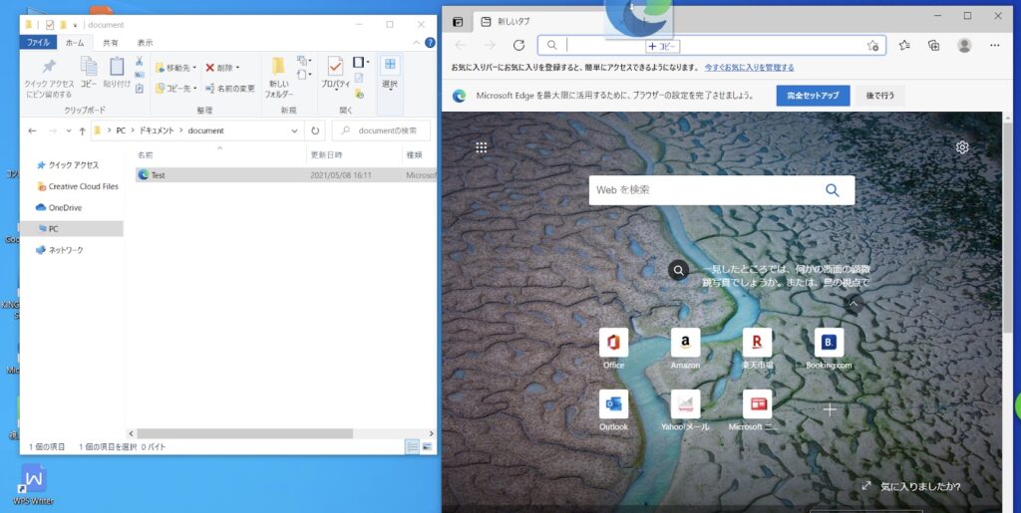The height and width of the screenshot is (513, 1021).
Task: Open Edge Collections icon in toolbar
Action: point(934,45)
